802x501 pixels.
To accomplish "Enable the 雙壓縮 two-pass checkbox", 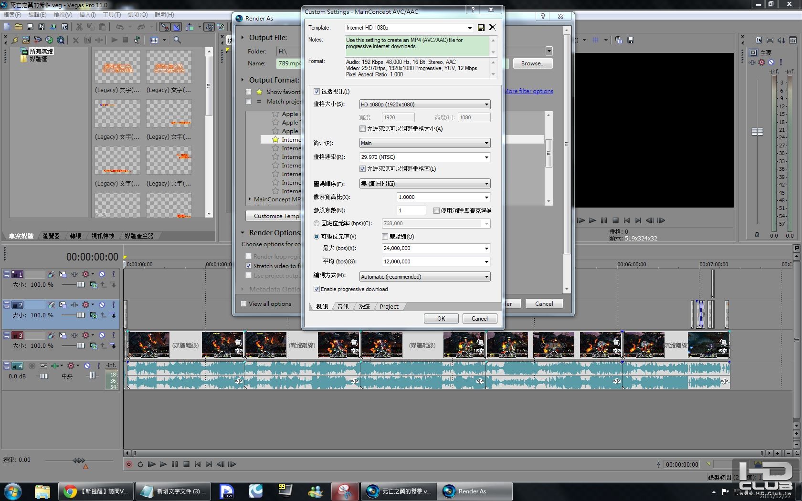I will [x=385, y=237].
